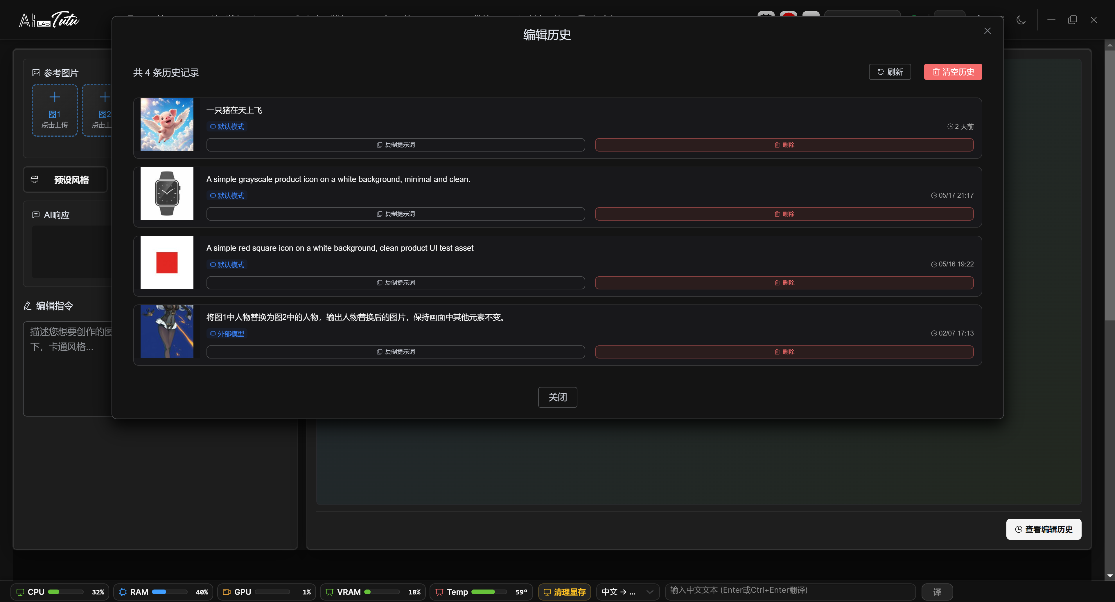Delete the 将图1中人物替换 history record
Image resolution: width=1115 pixels, height=602 pixels.
tap(784, 352)
